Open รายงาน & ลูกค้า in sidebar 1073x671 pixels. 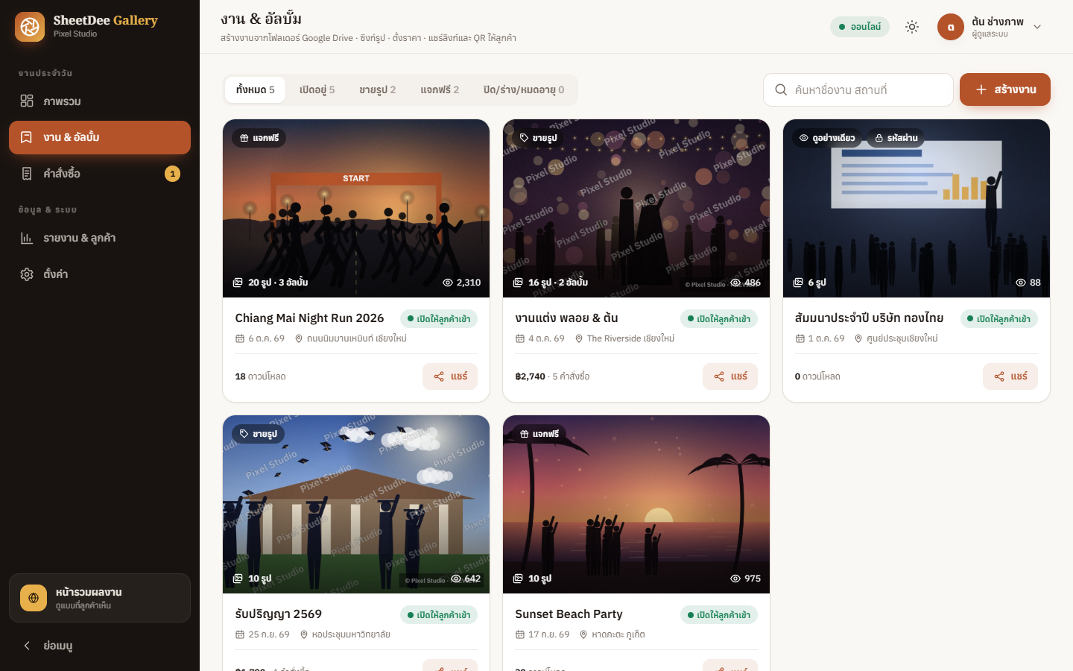click(100, 238)
